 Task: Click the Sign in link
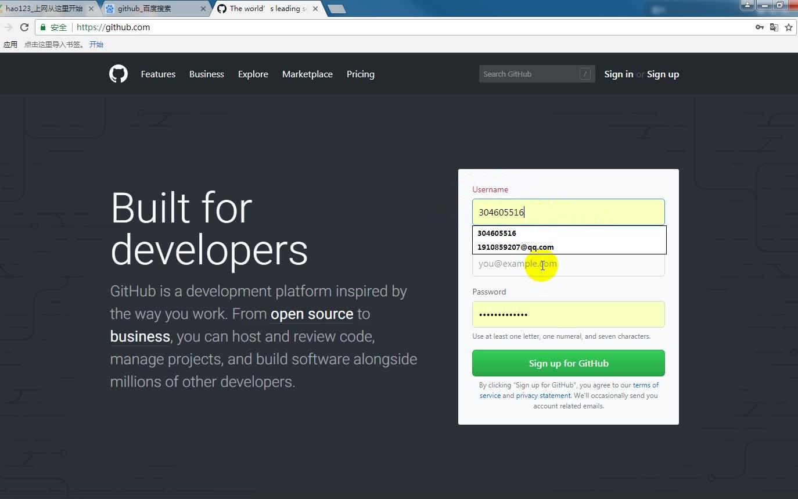click(619, 74)
